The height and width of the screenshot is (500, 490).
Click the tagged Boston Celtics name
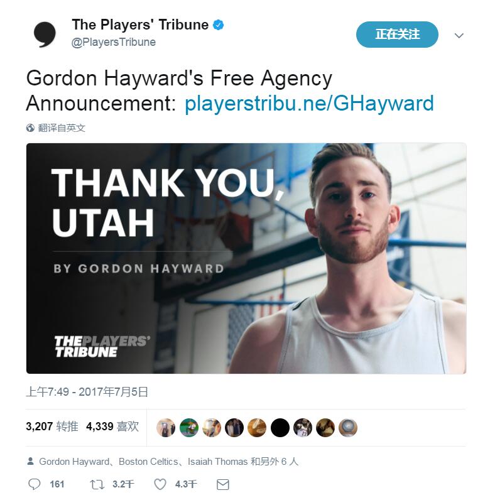click(148, 462)
